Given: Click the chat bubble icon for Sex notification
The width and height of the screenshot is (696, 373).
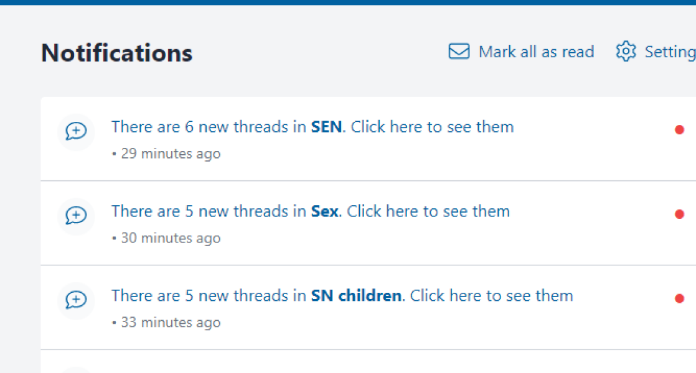Looking at the screenshot, I should click(76, 216).
